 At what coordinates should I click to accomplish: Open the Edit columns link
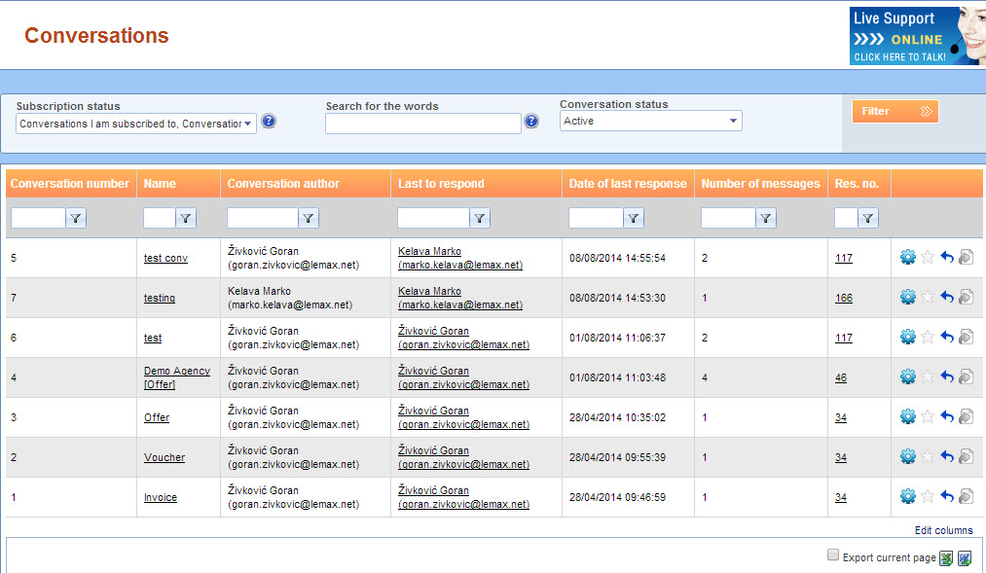pos(943,530)
